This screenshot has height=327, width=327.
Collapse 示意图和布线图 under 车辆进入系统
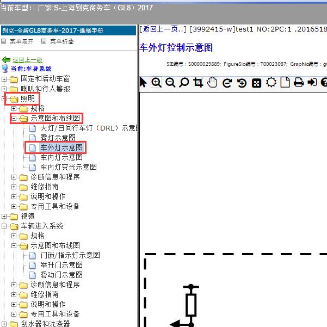14,246
